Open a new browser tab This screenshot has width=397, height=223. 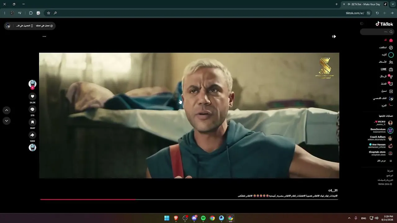coord(337,4)
